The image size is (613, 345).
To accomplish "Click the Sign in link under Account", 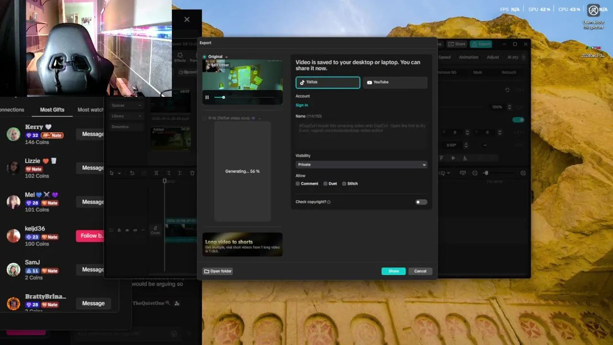I will (302, 105).
